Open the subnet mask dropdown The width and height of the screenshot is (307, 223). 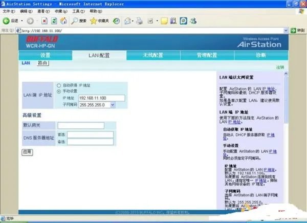[113, 105]
